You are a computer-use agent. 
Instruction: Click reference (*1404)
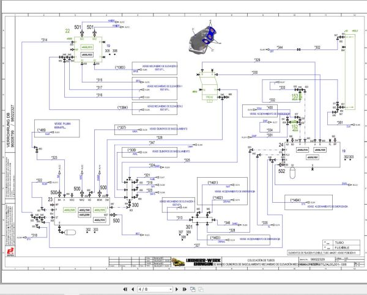tap(295, 200)
